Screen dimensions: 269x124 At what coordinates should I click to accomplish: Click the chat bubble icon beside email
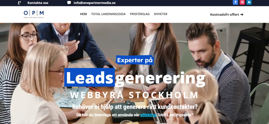(69, 3)
